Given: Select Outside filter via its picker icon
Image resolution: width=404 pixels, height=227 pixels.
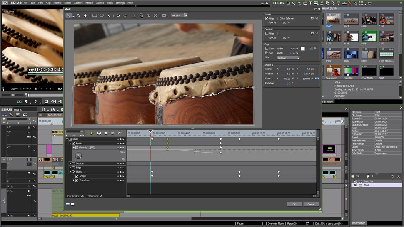Looking at the screenshot, I should pyautogui.click(x=312, y=33).
